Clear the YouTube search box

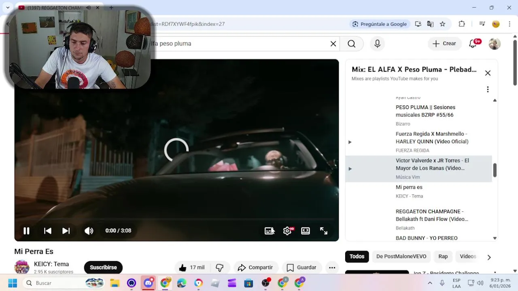tap(333, 44)
